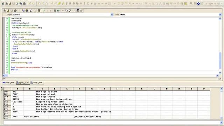The height and width of the screenshot is (126, 224).
Task: Click 'Num ray-surface intersections' cell
Action: point(54,99)
